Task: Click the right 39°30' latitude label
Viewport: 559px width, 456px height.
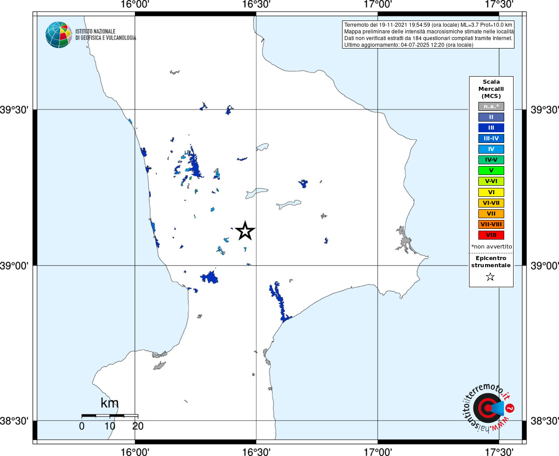Action: 544,110
